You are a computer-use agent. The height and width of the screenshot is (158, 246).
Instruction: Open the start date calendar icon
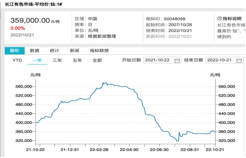(177, 60)
